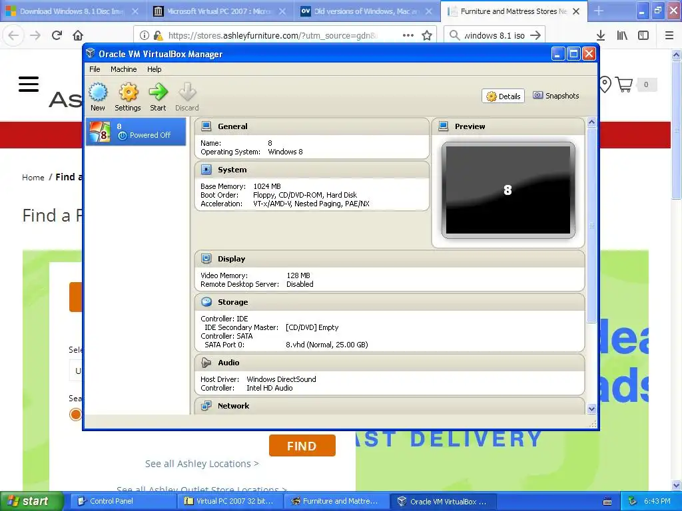The image size is (682, 511).
Task: Open page actions three-dots menu
Action: pyautogui.click(x=408, y=35)
